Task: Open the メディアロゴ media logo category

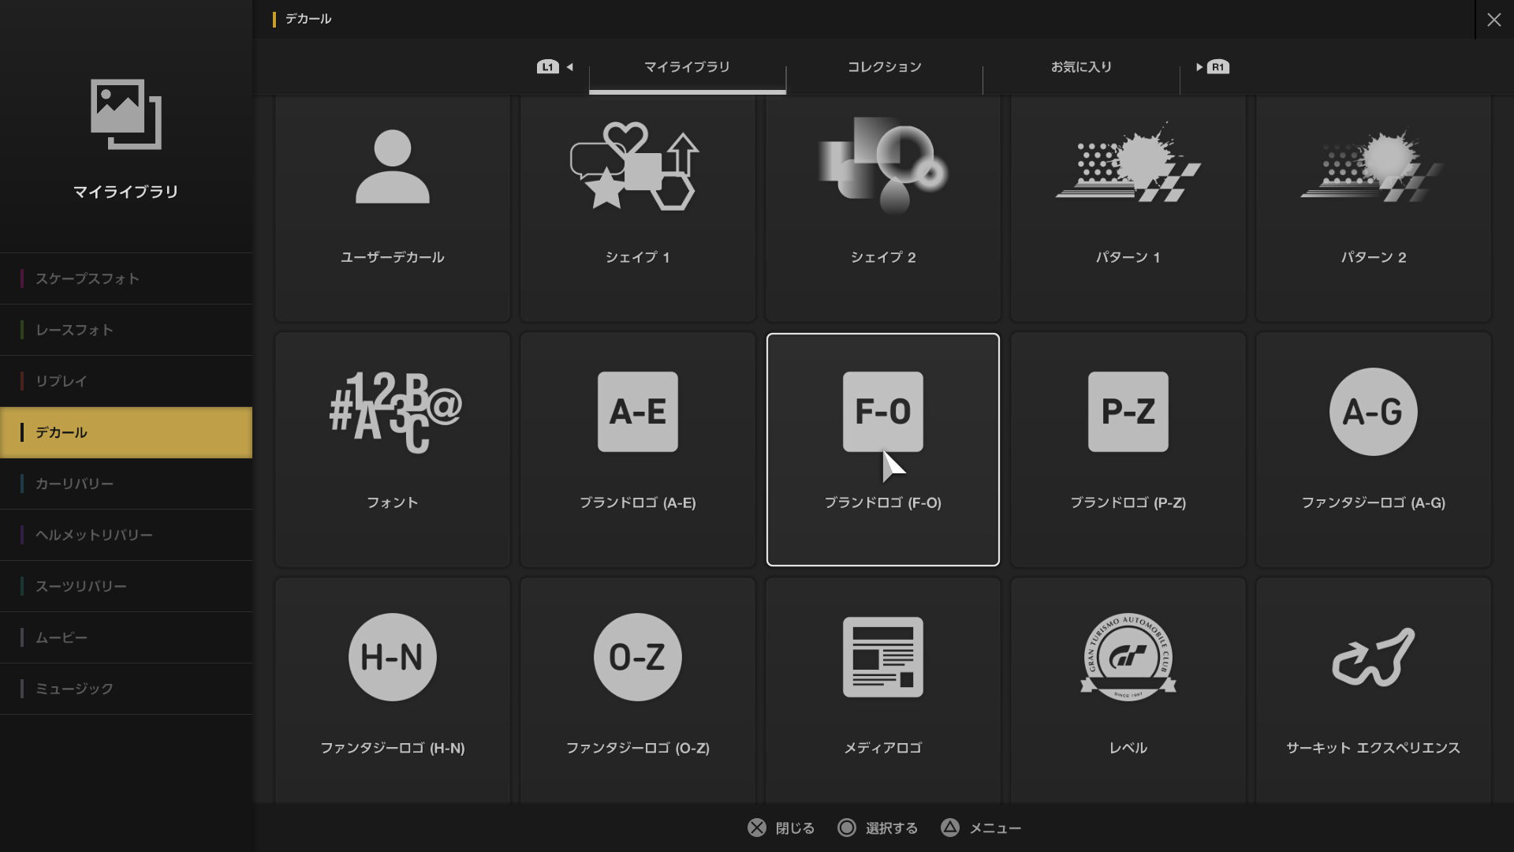Action: [x=882, y=690]
